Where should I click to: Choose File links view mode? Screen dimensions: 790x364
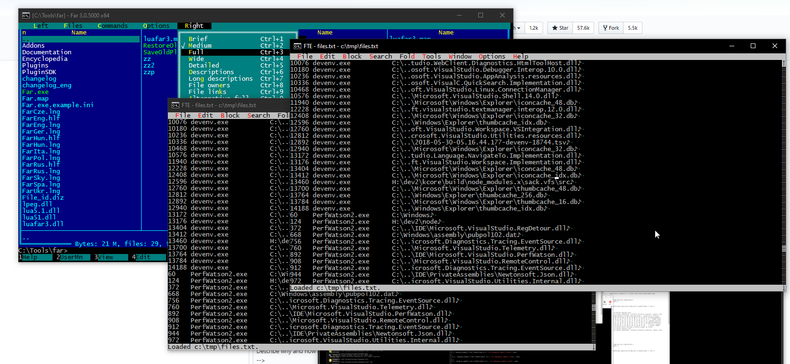[236, 92]
